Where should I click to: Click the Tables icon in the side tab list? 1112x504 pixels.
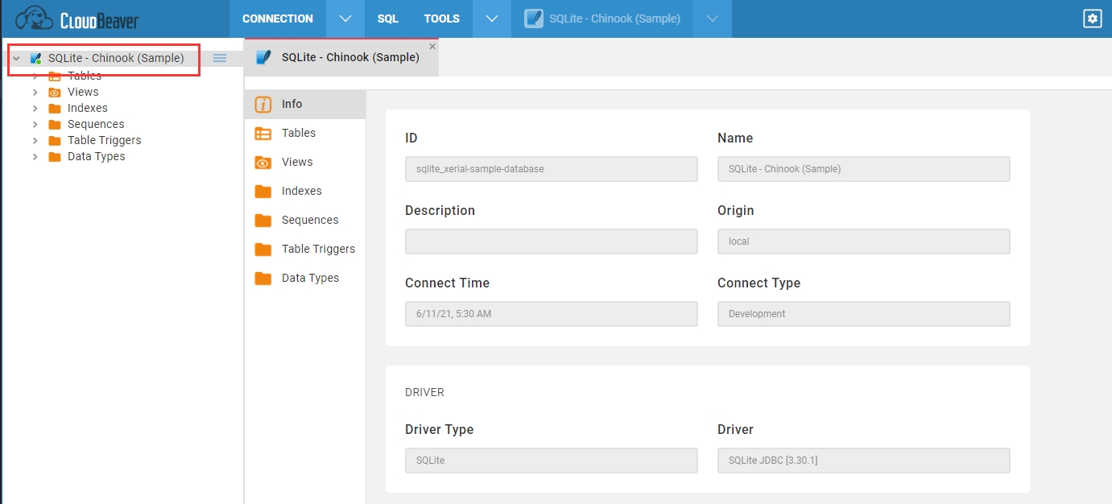[x=262, y=133]
